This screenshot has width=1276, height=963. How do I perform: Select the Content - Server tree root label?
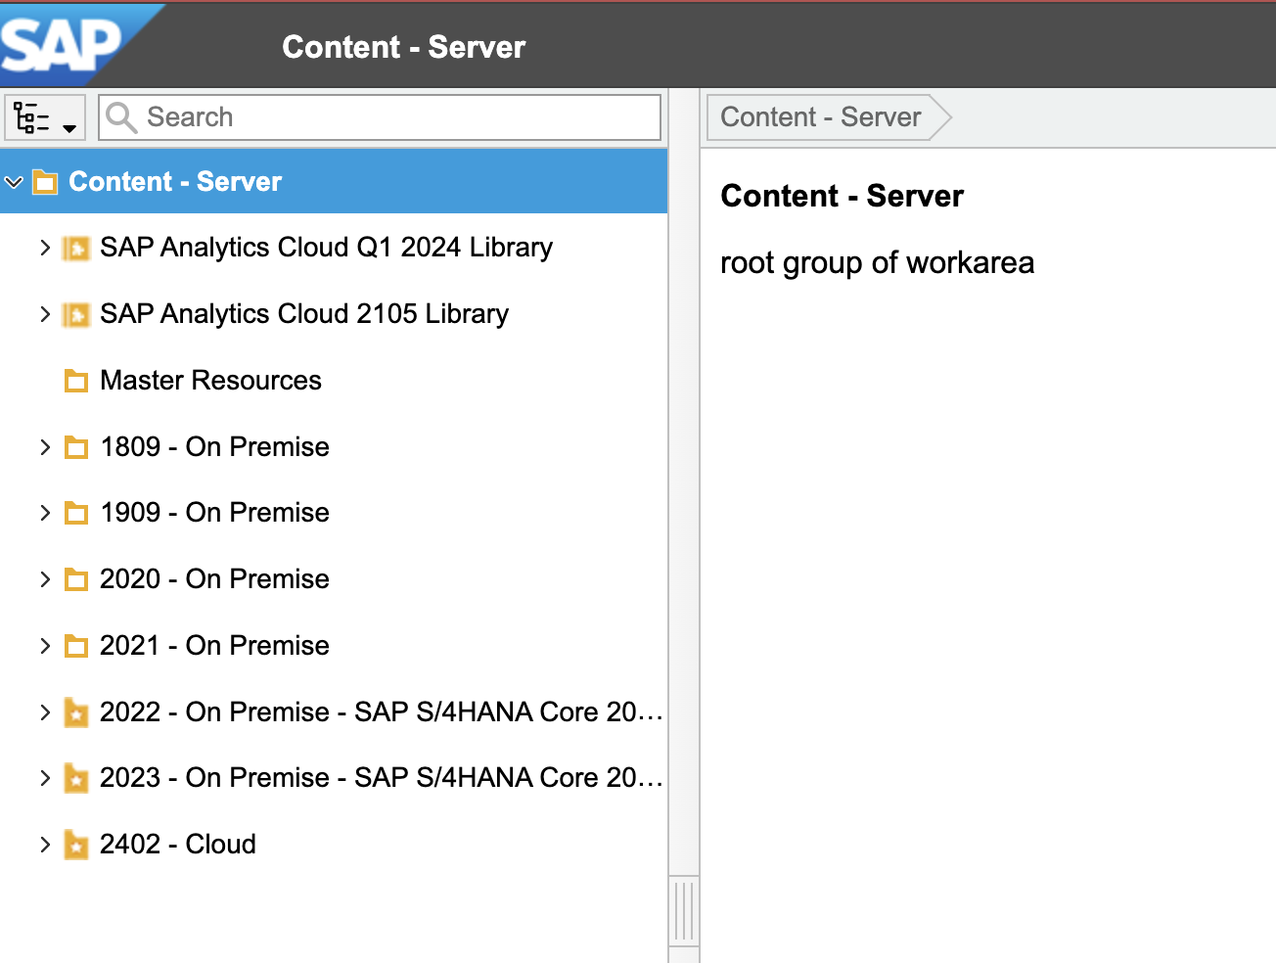(x=175, y=182)
